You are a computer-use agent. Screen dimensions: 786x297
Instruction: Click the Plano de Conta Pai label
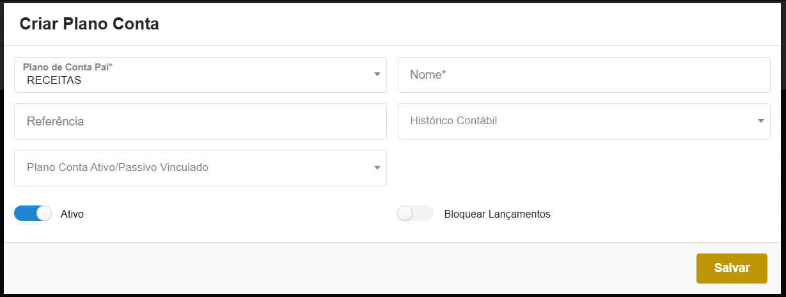pyautogui.click(x=68, y=67)
